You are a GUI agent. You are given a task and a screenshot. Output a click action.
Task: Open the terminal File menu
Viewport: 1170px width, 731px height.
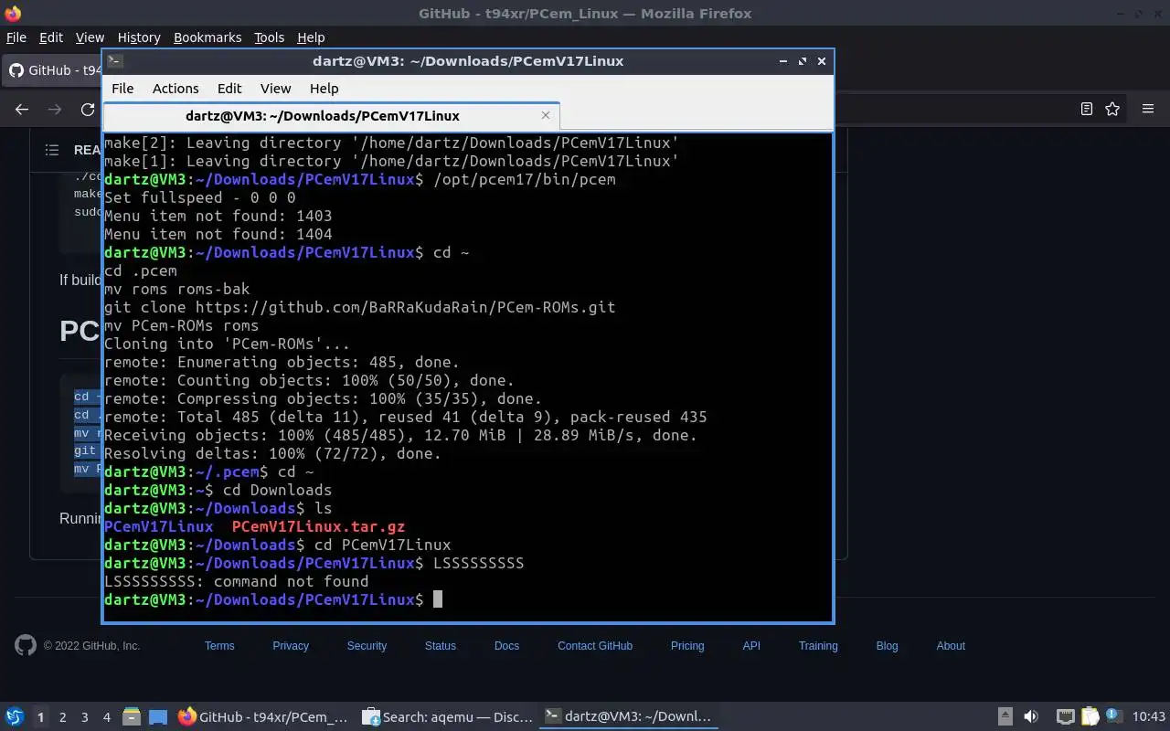pyautogui.click(x=122, y=89)
